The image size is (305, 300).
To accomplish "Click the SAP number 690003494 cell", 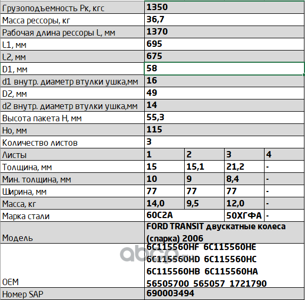I will coord(224,294).
